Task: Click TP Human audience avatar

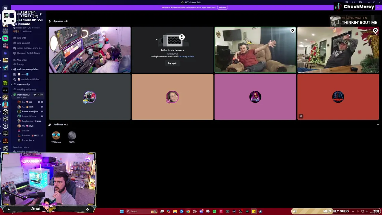Action: point(56,136)
